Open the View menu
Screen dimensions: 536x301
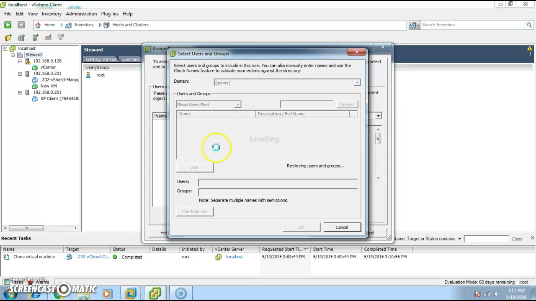33,14
